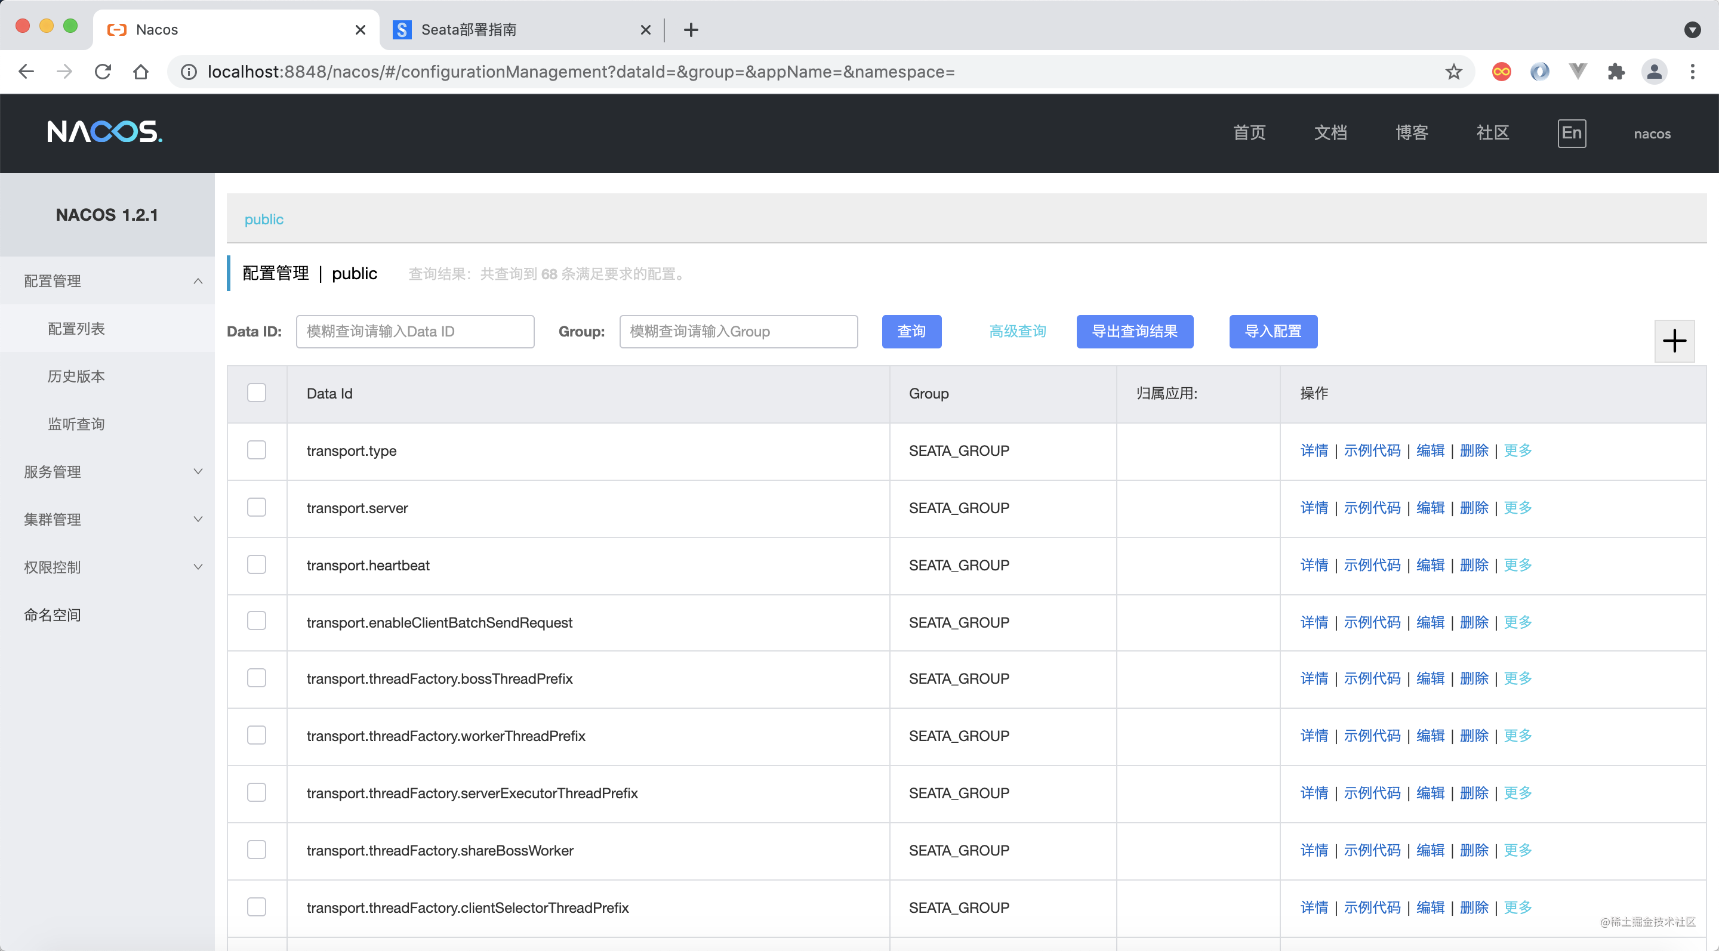This screenshot has width=1719, height=951.
Task: Open 更多 dropdown for clientSelectorThreadPrefix row
Action: [1517, 907]
